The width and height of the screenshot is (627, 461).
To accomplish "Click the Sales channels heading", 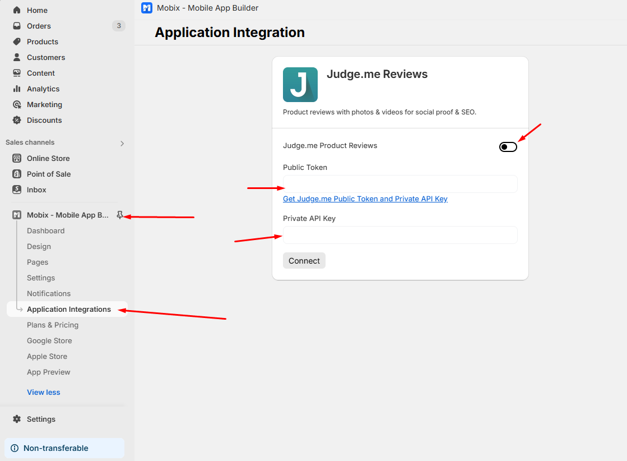I will [x=30, y=142].
